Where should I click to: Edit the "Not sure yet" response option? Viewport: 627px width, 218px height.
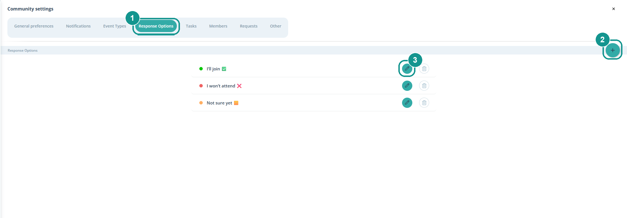[407, 103]
